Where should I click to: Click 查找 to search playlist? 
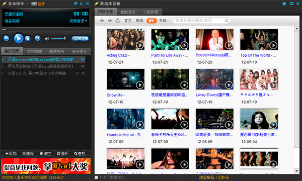click(x=80, y=153)
